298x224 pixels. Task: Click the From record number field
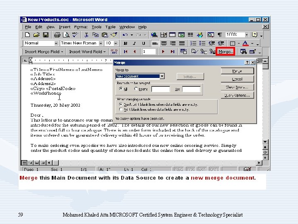click(x=161, y=89)
